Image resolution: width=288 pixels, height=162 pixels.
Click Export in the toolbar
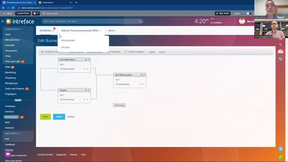(152, 52)
